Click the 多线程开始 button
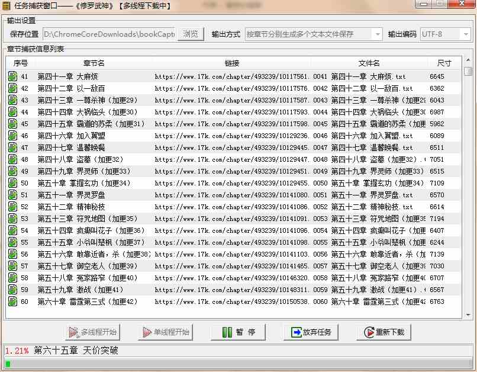This screenshot has width=477, height=372. pos(92,332)
